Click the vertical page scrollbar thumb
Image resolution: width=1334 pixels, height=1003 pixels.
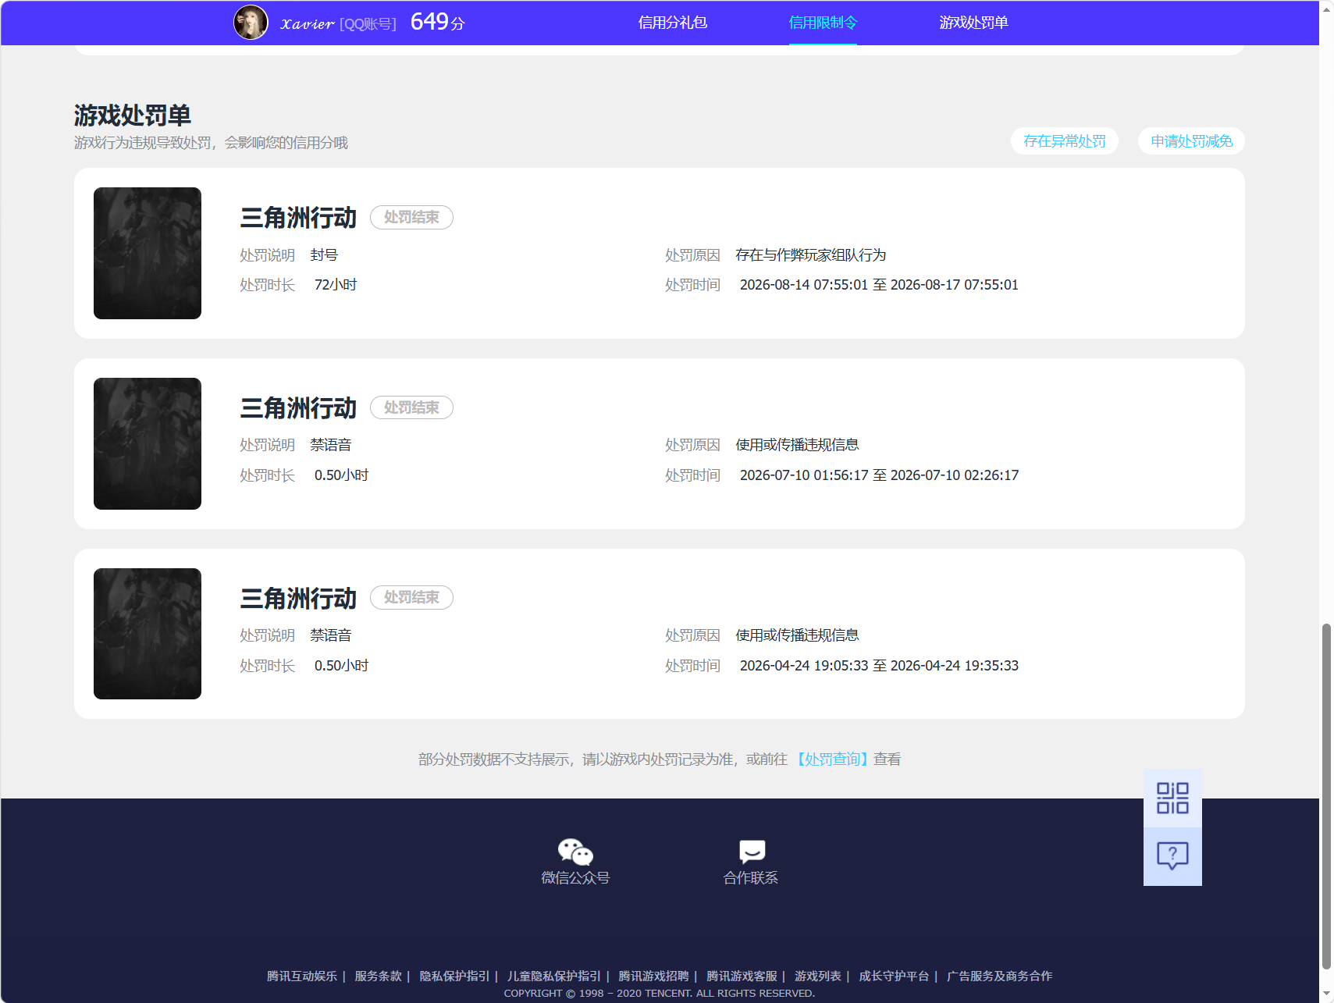tap(1326, 796)
